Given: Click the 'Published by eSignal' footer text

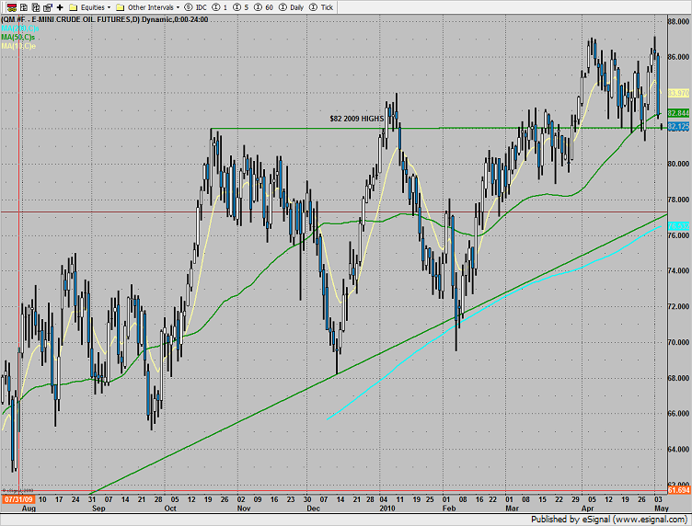Looking at the screenshot, I should [608, 520].
